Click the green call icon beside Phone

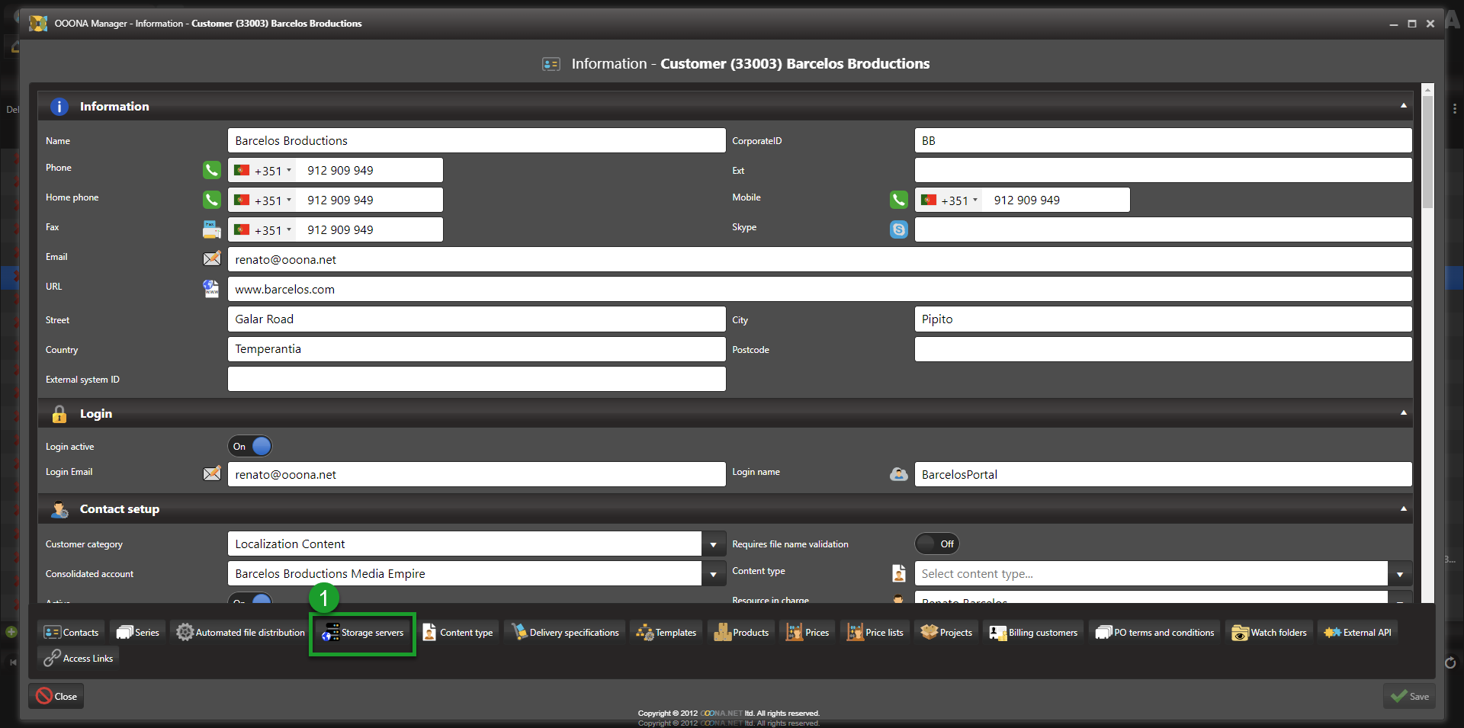pos(211,170)
